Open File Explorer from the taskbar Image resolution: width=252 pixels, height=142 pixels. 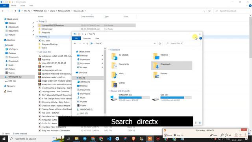pos(76,138)
